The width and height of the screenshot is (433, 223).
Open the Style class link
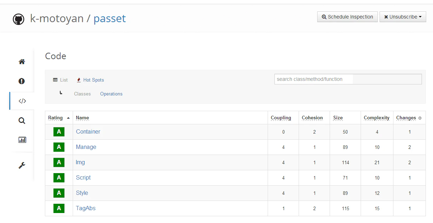[82, 193]
